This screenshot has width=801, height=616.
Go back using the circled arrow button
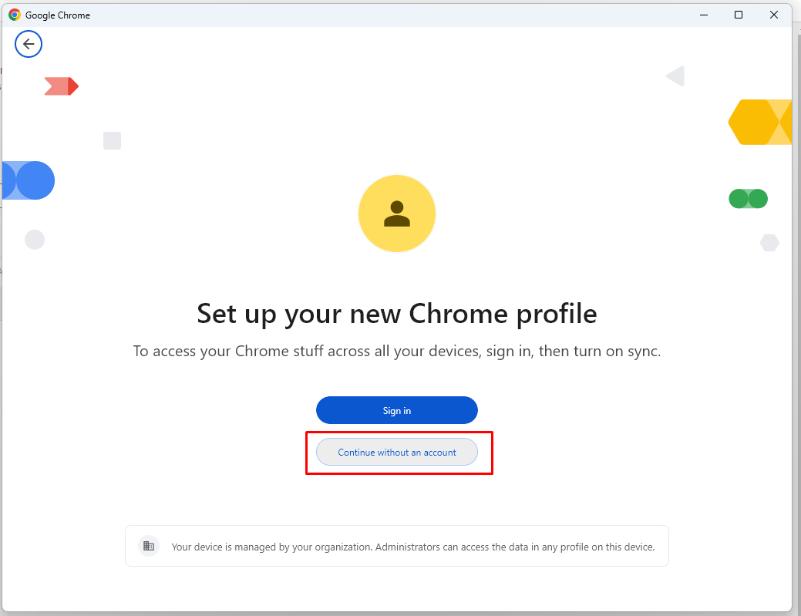coord(28,44)
